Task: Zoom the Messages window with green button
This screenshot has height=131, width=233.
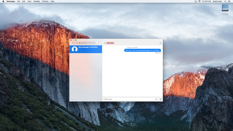Action: [76, 40]
